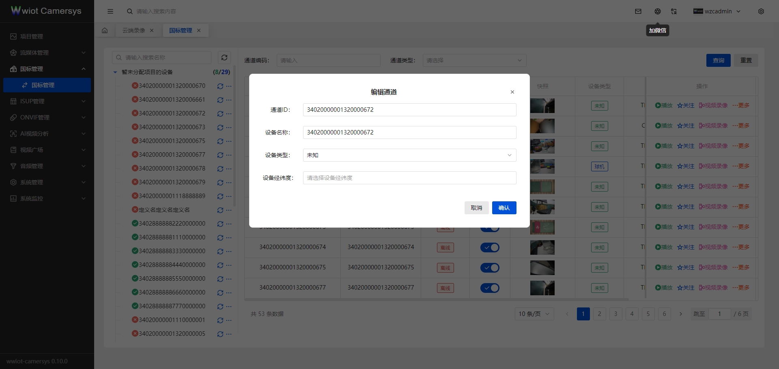Open the mail notifications icon

[638, 11]
